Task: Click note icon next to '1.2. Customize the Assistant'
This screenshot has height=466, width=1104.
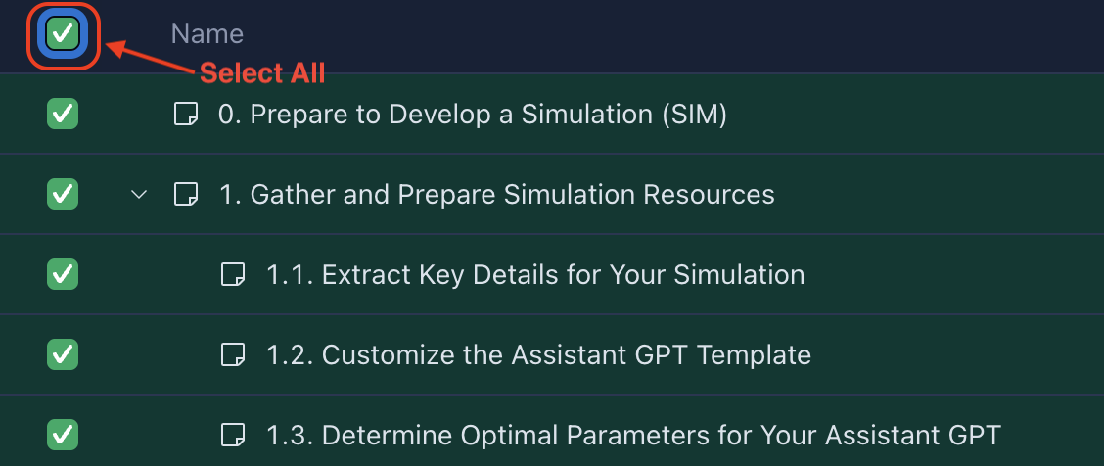Action: tap(233, 353)
